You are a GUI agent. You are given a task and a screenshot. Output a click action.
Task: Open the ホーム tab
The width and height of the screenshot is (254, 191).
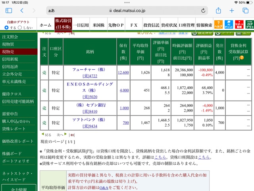(46, 25)
